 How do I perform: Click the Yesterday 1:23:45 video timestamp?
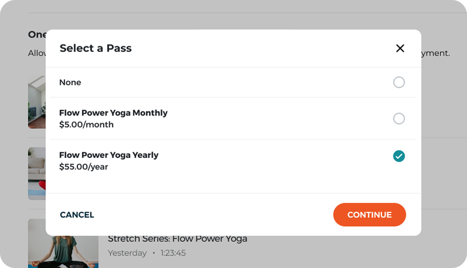[147, 253]
